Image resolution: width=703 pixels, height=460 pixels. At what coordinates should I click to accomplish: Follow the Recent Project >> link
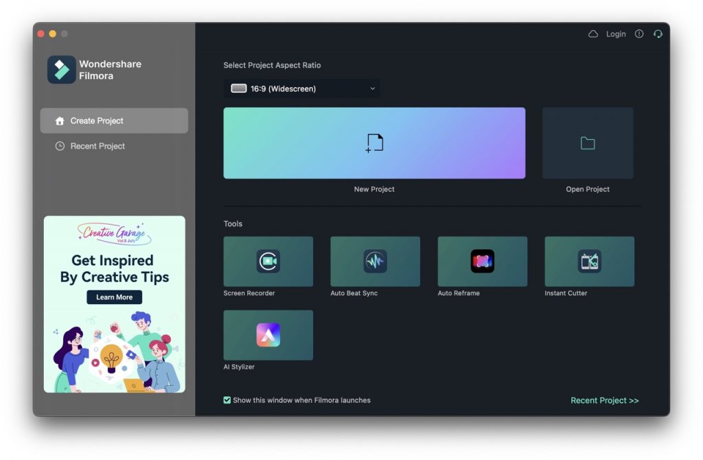(604, 400)
